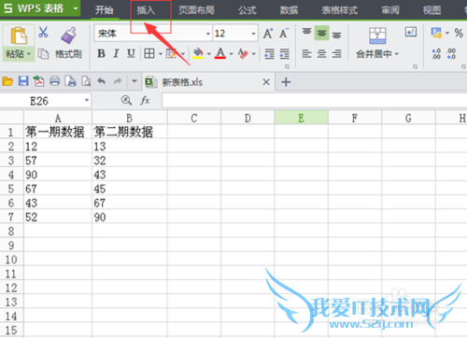Image resolution: width=467 pixels, height=338 pixels.
Task: Open the 表格样式 tab
Action: click(340, 10)
